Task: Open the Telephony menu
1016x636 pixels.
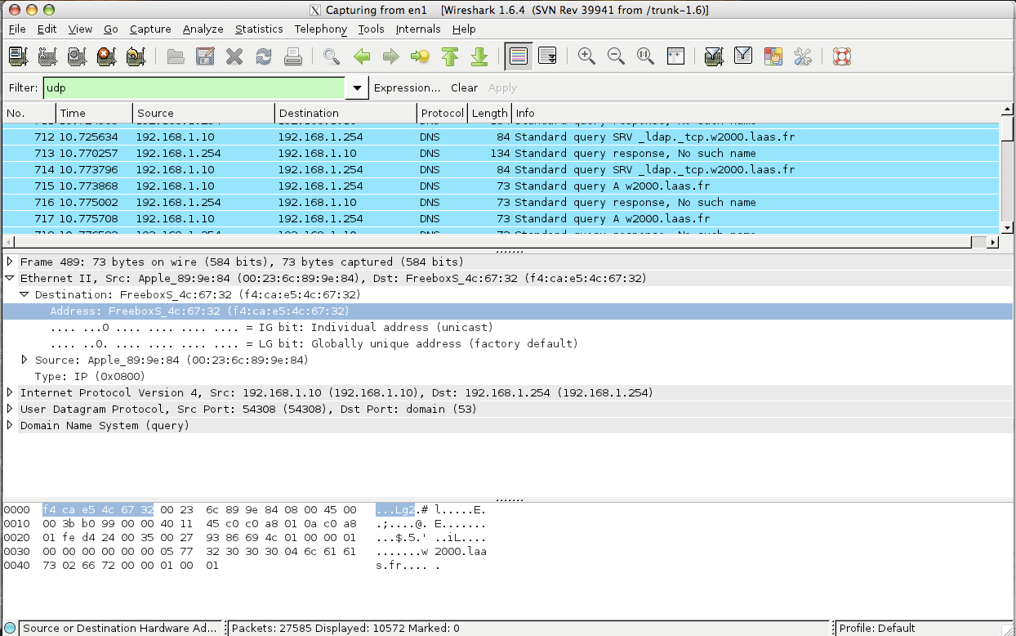Action: click(320, 29)
